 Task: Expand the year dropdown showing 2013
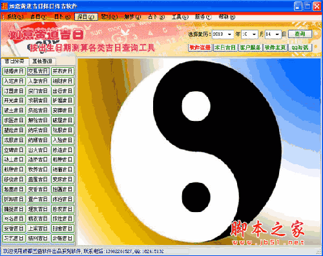click(x=229, y=34)
